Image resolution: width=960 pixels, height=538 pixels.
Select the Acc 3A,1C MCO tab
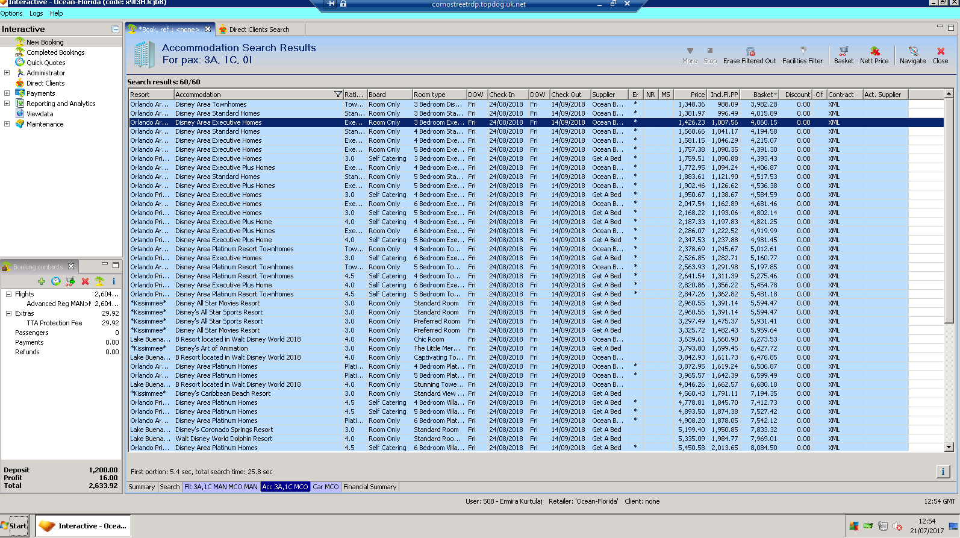(x=285, y=487)
